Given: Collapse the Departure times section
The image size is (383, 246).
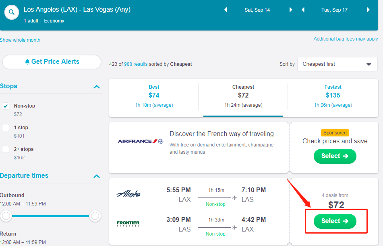Looking at the screenshot, I should [97, 176].
